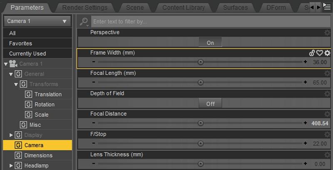Viewport: 333px width, 170px height.
Task: Open the Perspective property gear icon
Action: tap(327, 32)
